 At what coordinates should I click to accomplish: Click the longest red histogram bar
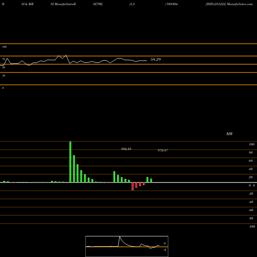(x=133, y=186)
